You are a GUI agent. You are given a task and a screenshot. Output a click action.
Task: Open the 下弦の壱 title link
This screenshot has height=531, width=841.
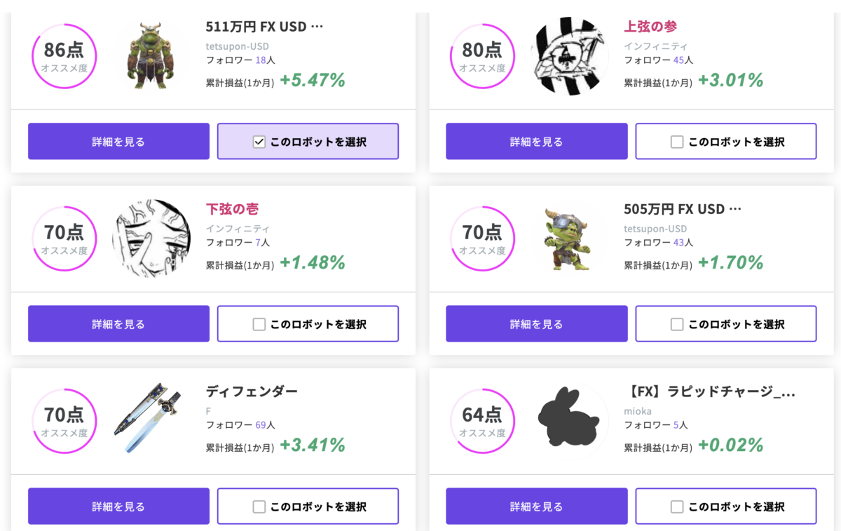pos(232,209)
